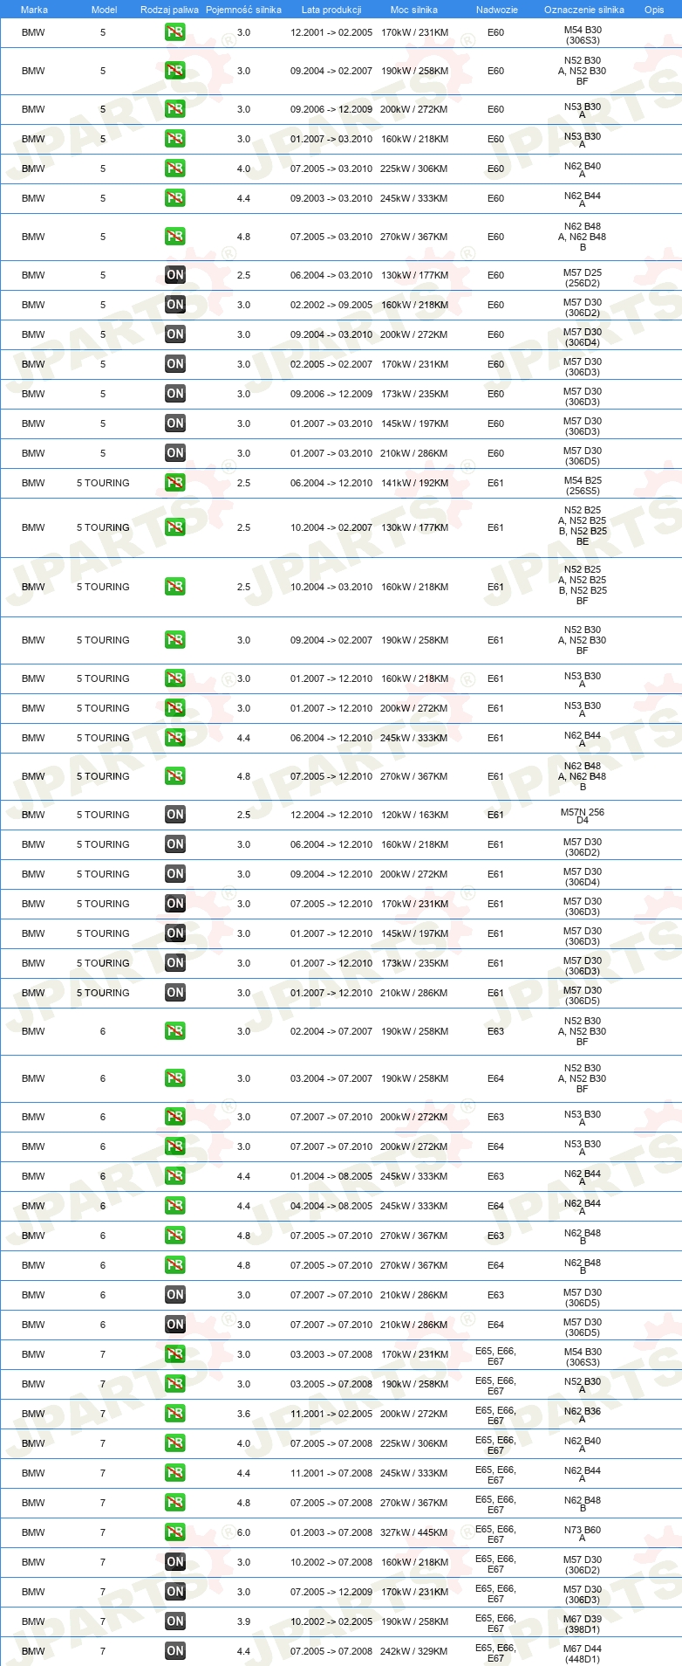This screenshot has height=1666, width=682.
Task: Click ON icon in BMW 6 E64 diesel row
Action: click(x=174, y=1325)
